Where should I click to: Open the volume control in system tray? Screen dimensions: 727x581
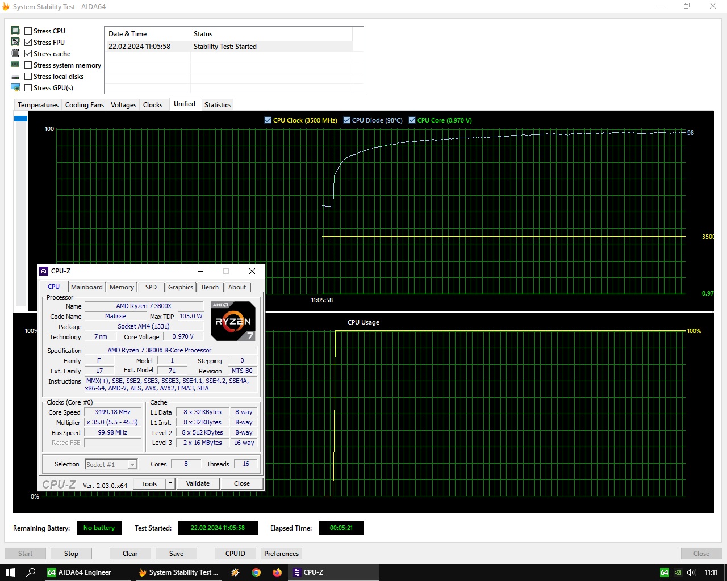(691, 572)
